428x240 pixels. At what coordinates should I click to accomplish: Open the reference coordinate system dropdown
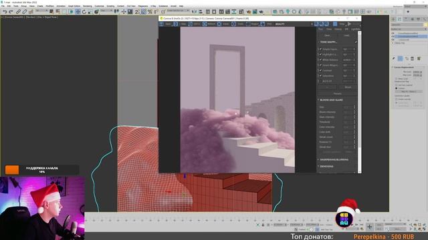point(106,11)
